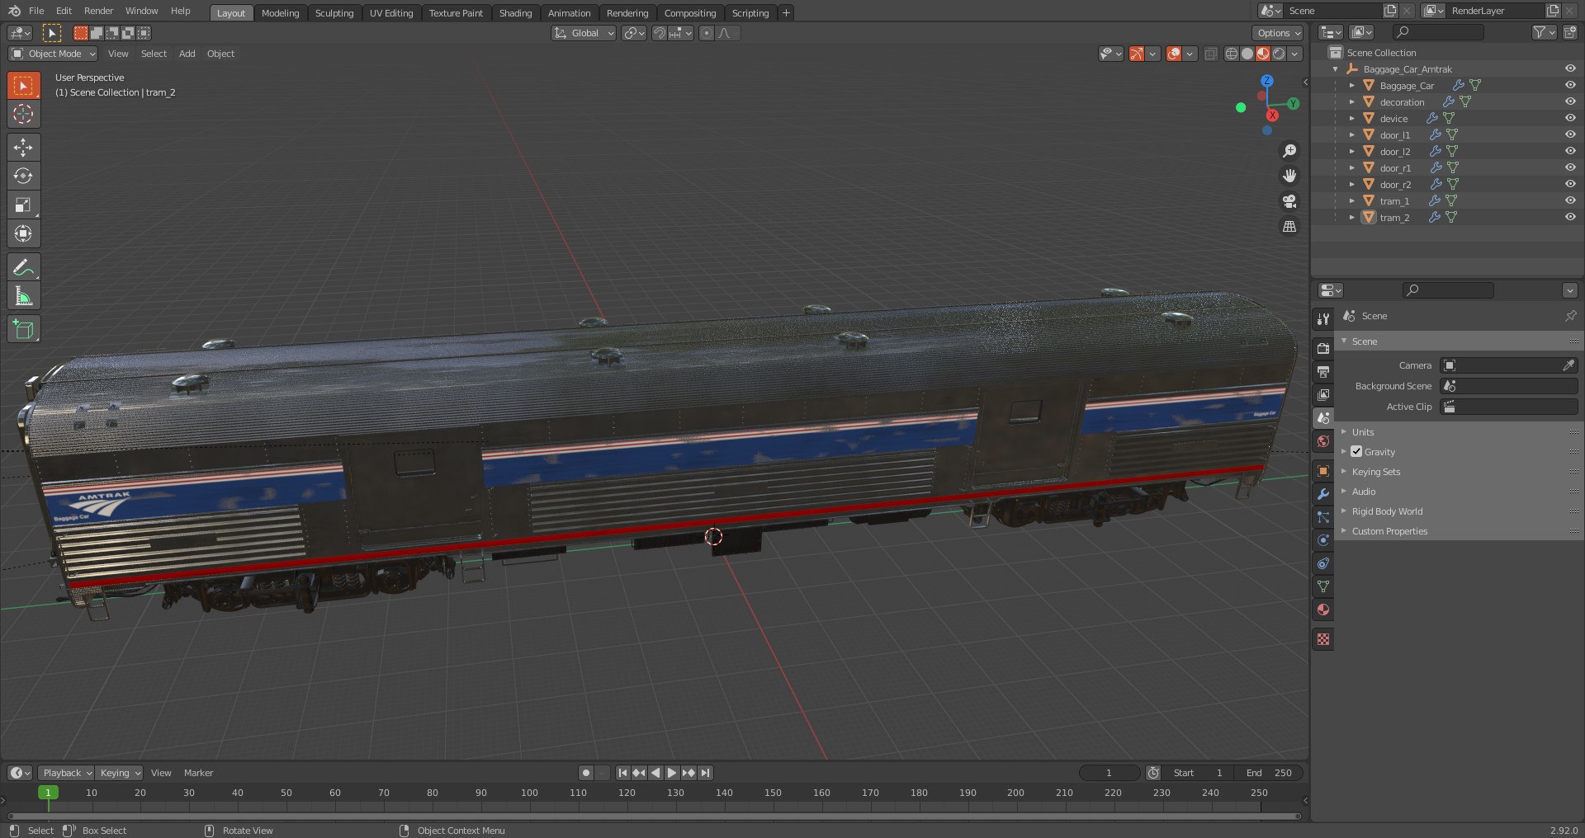Image resolution: width=1585 pixels, height=838 pixels.
Task: Hide decoration object in outliner
Action: [1570, 101]
